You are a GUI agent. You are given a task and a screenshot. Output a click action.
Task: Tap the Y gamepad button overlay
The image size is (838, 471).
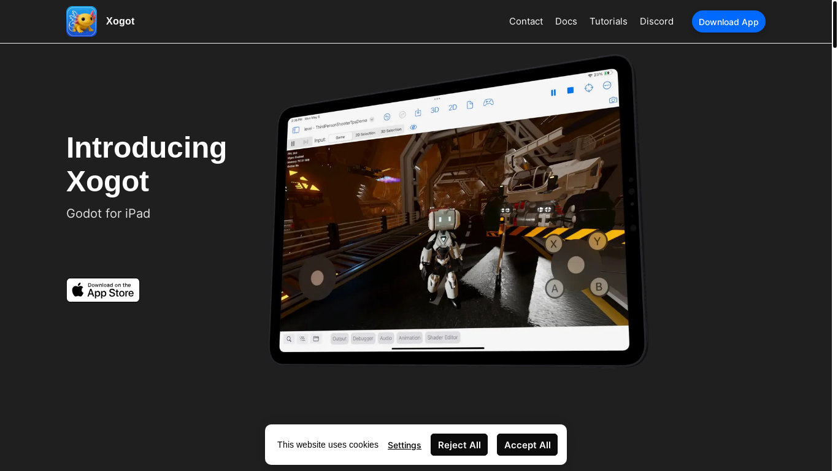pos(598,241)
